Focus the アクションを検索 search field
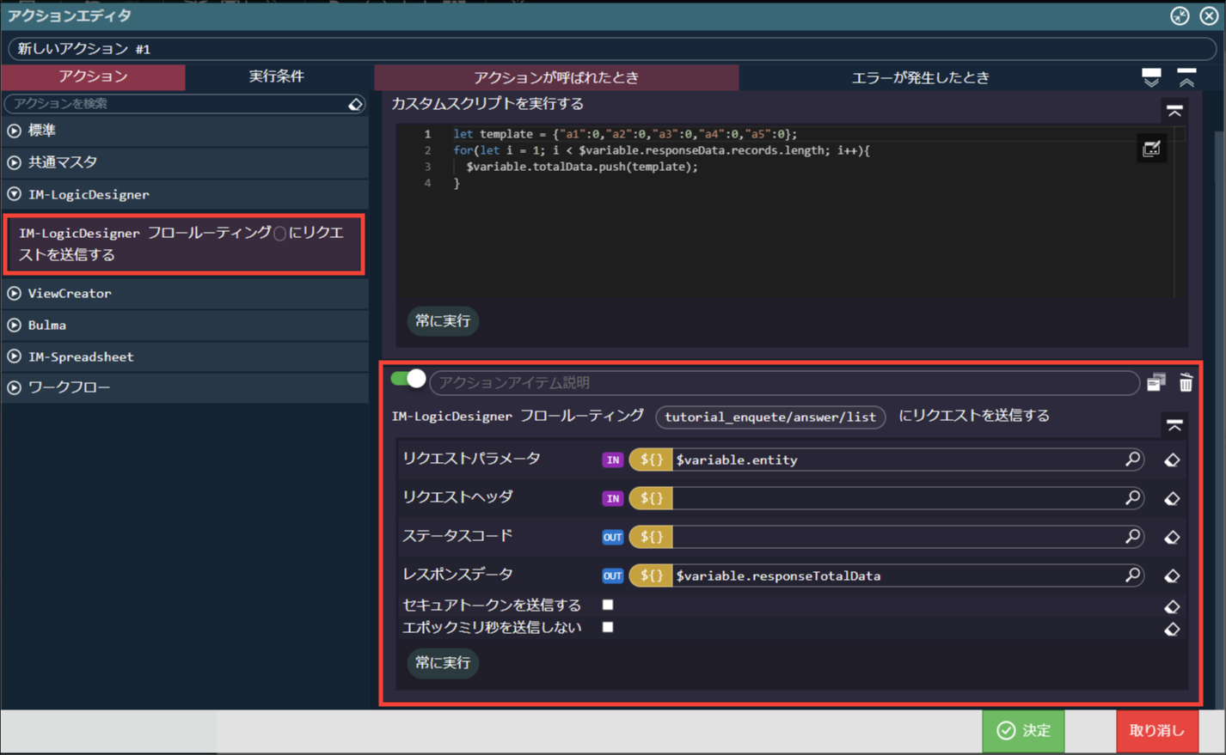The height and width of the screenshot is (755, 1226). (x=176, y=104)
